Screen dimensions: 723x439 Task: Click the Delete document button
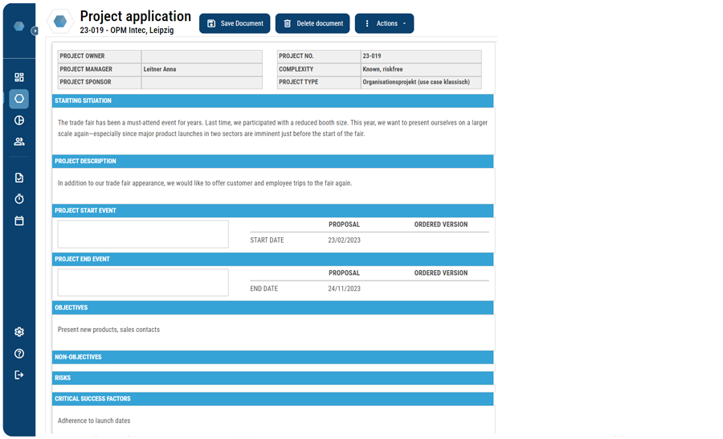(312, 23)
